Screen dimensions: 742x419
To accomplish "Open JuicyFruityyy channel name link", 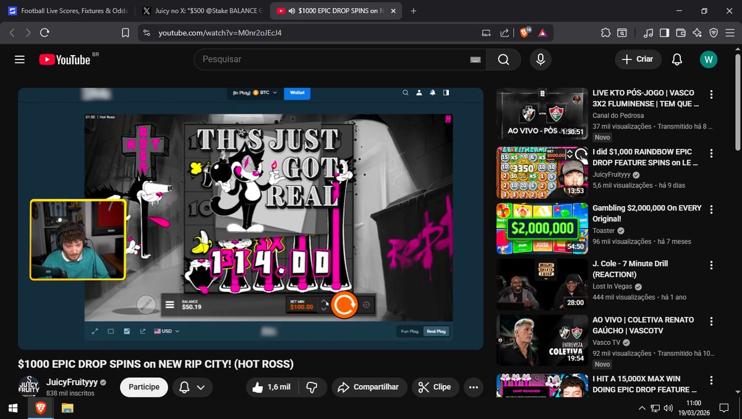I will [72, 383].
